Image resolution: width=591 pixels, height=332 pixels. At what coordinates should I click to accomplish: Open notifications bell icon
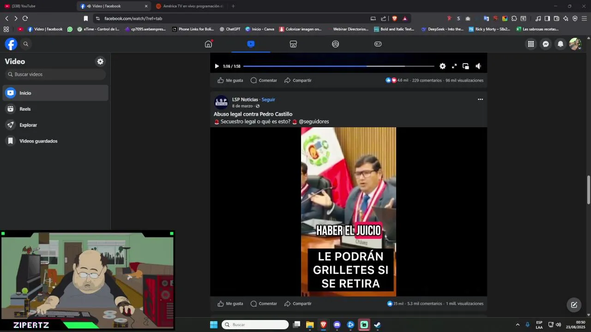(x=561, y=44)
